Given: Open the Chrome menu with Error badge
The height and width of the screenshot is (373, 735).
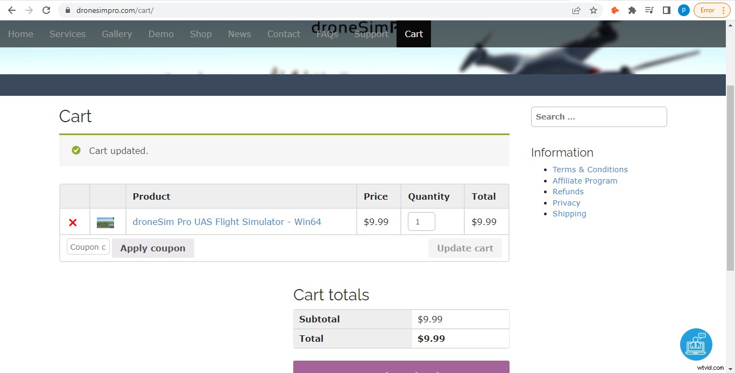Looking at the screenshot, I should click(711, 10).
